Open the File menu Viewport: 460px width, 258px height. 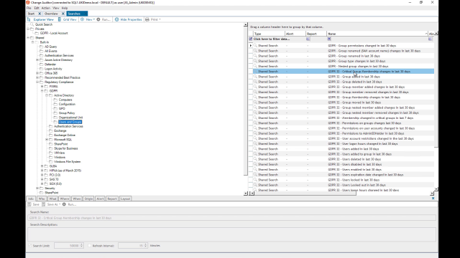click(29, 8)
